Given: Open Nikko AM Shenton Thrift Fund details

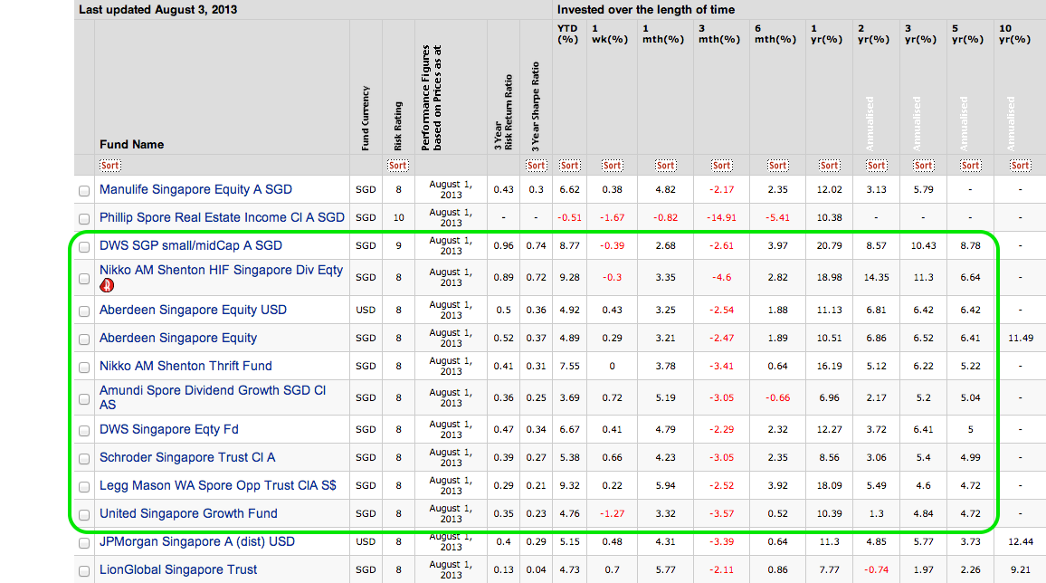Looking at the screenshot, I should pos(185,366).
